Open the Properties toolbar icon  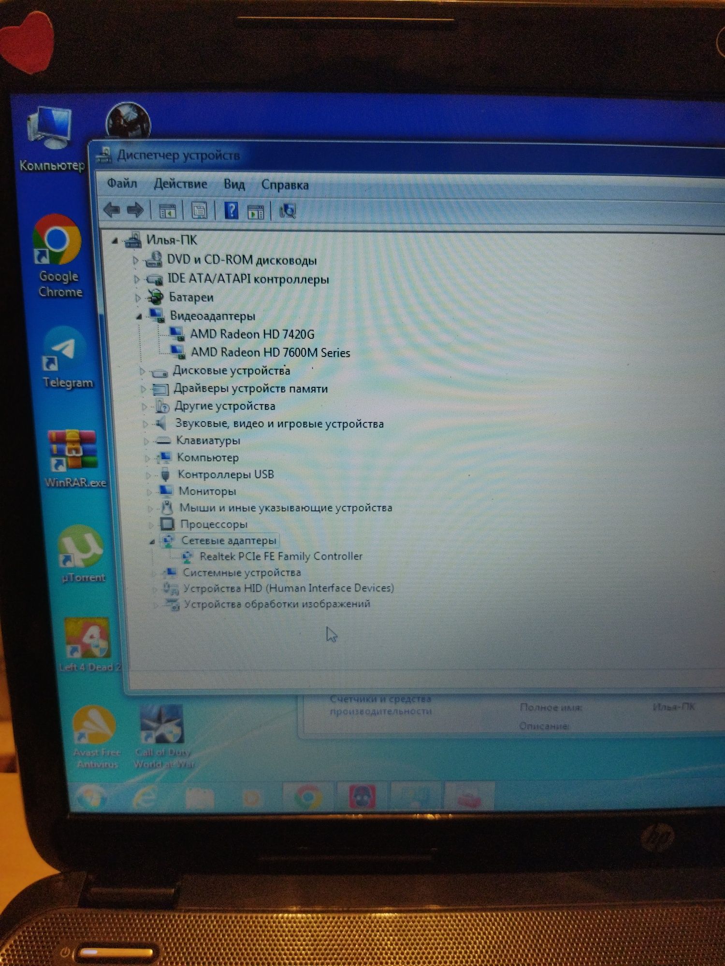click(199, 211)
